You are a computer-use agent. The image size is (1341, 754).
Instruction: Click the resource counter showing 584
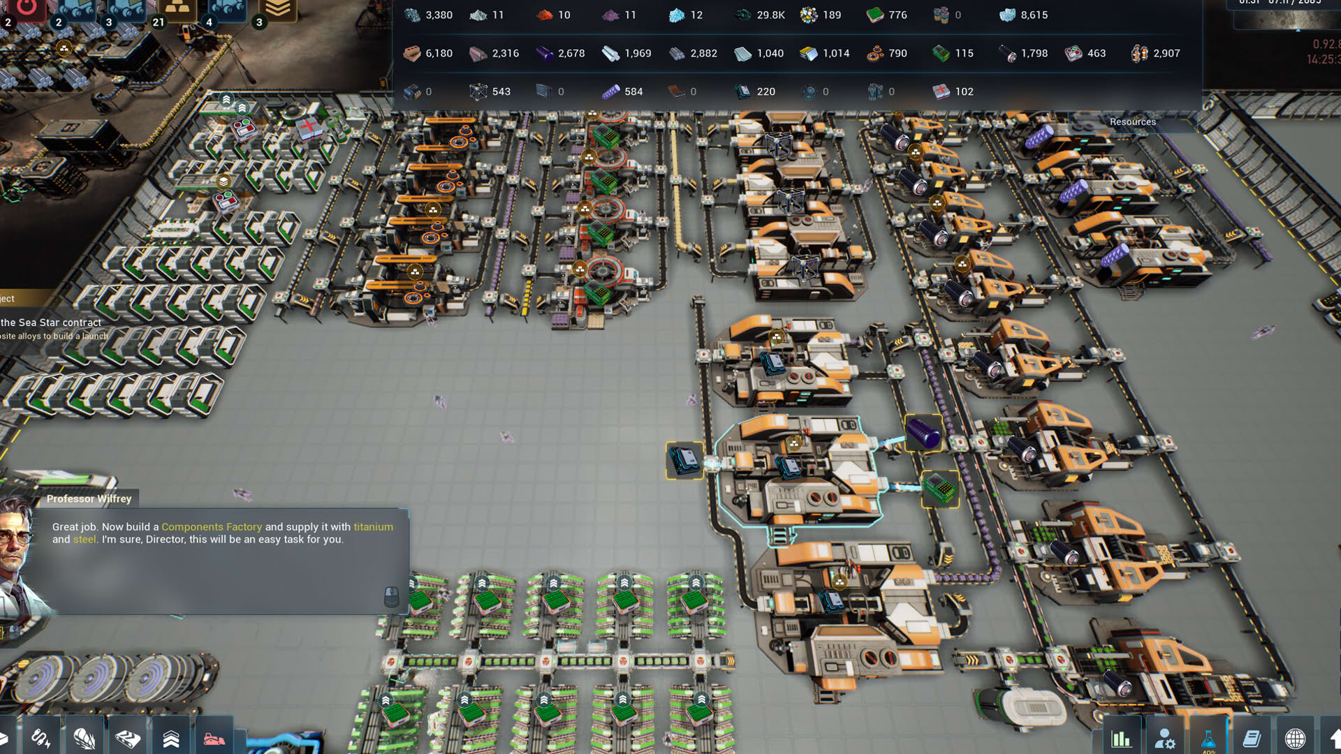tap(623, 91)
